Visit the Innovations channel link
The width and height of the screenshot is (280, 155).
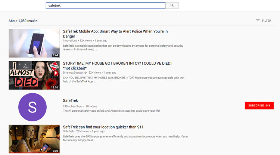(x=70, y=41)
